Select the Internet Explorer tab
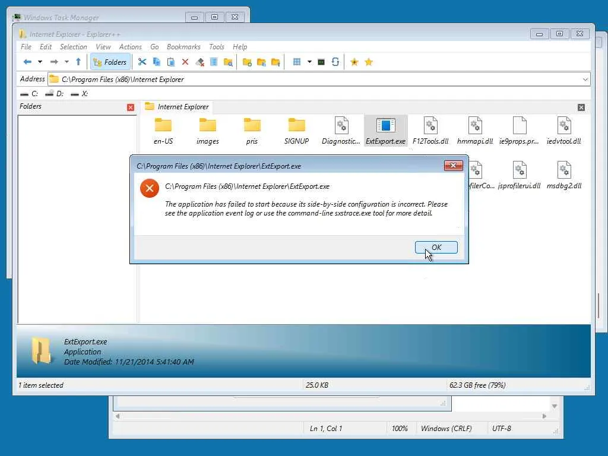Viewport: 608px width, 456px height. pyautogui.click(x=177, y=107)
